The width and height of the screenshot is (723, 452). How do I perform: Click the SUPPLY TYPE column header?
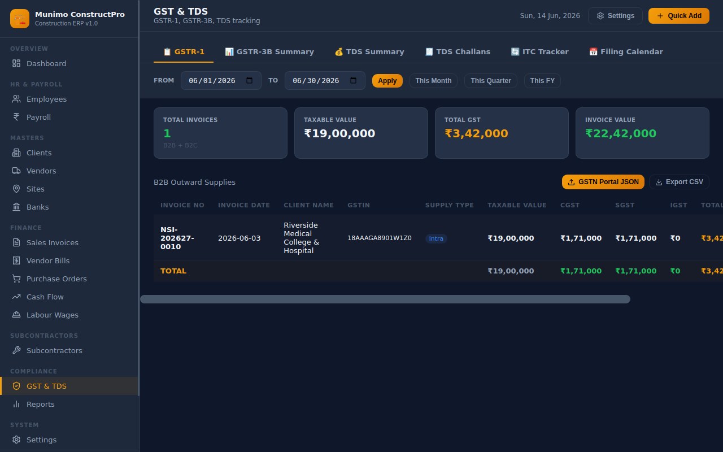[x=450, y=205]
